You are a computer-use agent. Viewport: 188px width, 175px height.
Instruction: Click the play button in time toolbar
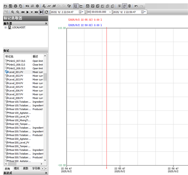click(28, 12)
